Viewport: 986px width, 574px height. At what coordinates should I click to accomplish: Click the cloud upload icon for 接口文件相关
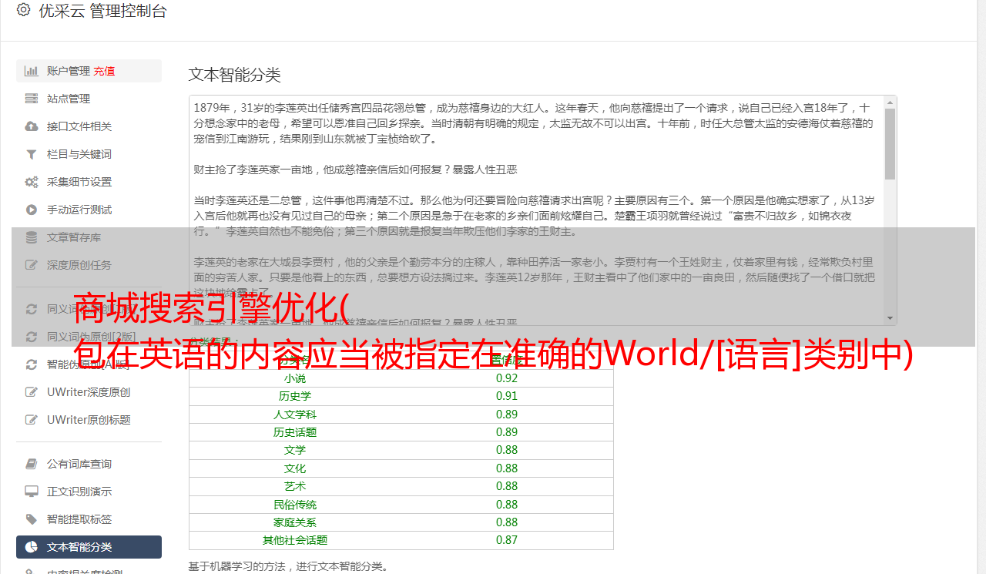click(x=31, y=126)
